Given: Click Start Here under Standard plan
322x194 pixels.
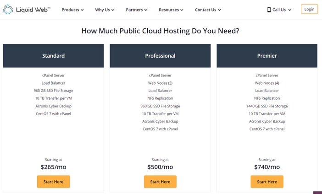Looking at the screenshot, I should pos(53,182).
